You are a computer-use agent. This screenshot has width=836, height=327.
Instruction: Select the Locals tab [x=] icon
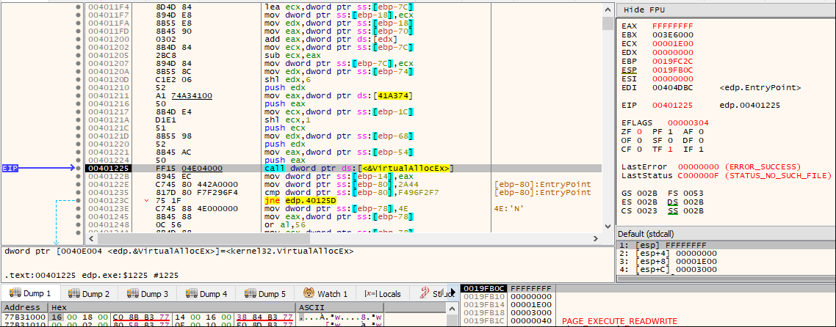[x=372, y=293]
